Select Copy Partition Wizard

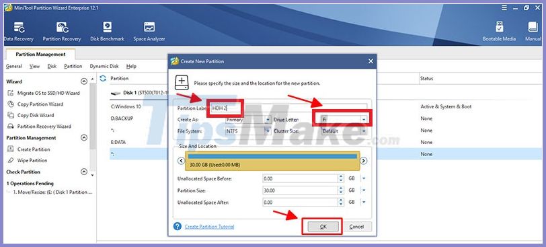(36, 104)
